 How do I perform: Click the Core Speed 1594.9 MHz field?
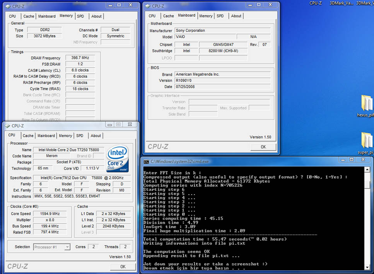click(x=50, y=214)
